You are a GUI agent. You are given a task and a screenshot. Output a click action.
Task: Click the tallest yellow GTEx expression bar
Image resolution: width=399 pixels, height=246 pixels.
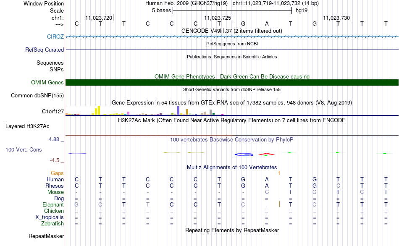[99, 110]
